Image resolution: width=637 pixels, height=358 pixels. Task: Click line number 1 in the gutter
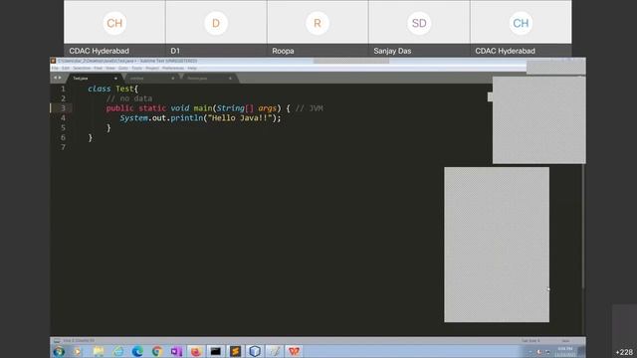[63, 89]
